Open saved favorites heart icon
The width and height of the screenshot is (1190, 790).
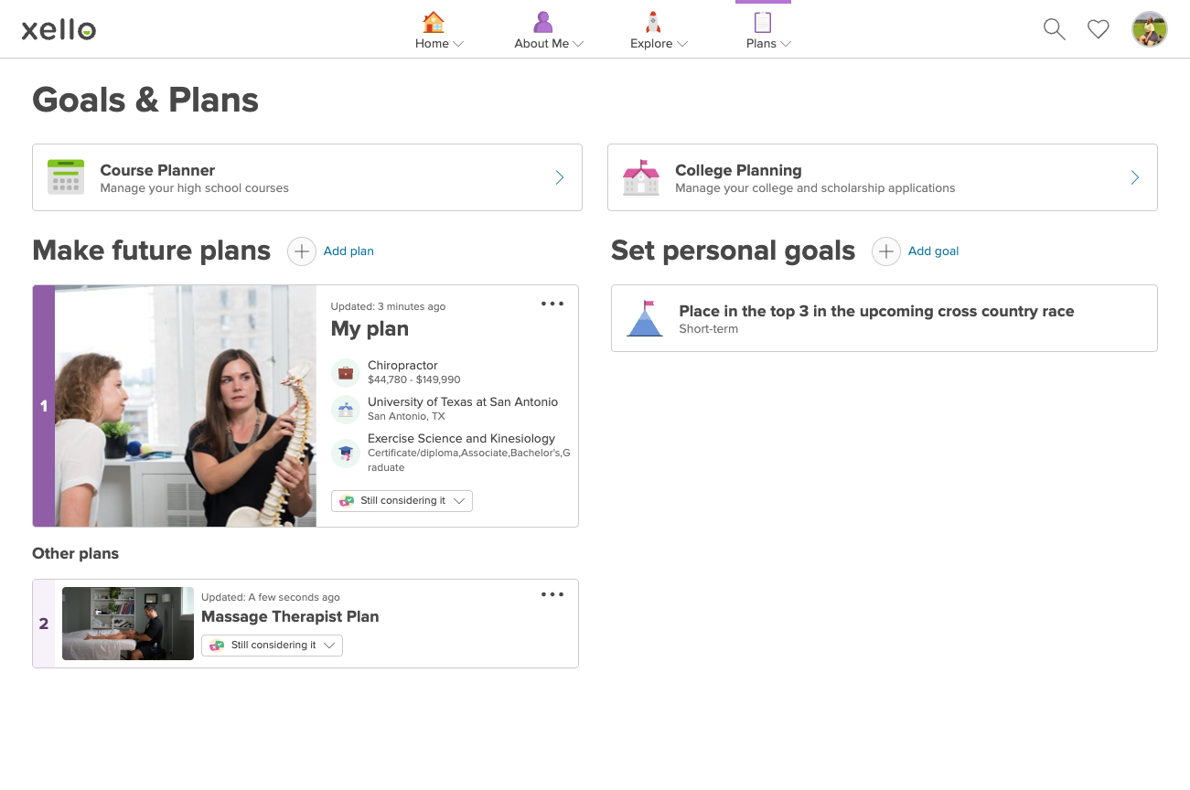point(1098,29)
